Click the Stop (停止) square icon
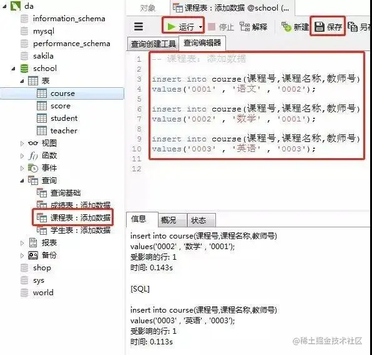This screenshot has height=355, width=372. (212, 27)
